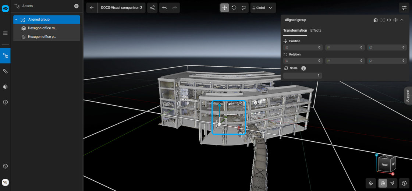The image size is (412, 191).
Task: Click the Z axis handle on view cube
Action: (377, 155)
